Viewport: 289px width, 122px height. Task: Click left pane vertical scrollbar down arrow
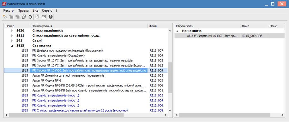[x=170, y=110]
